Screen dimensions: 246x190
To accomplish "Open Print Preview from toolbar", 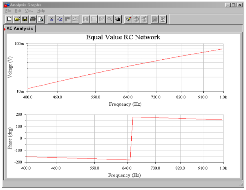I will point(41,19).
